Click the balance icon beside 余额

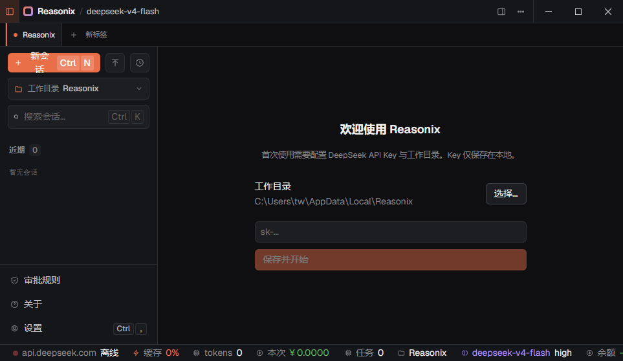click(589, 353)
